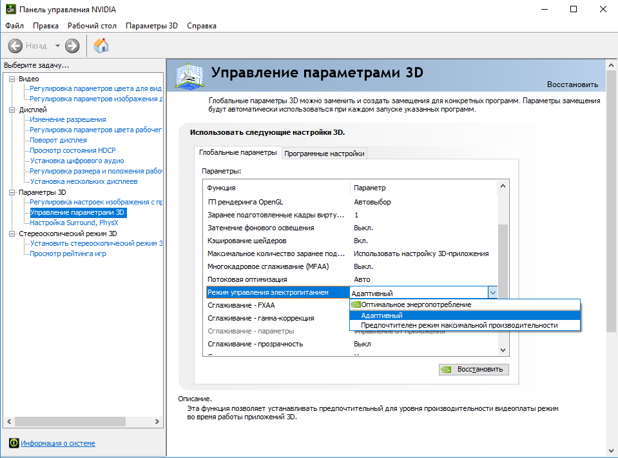Click the settings list scrollbar thumb
618x458 pixels.
tap(503, 261)
